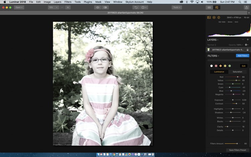Image resolution: width=251 pixels, height=157 pixels.
Task: Click the Share export icon
Action: tap(247, 7)
